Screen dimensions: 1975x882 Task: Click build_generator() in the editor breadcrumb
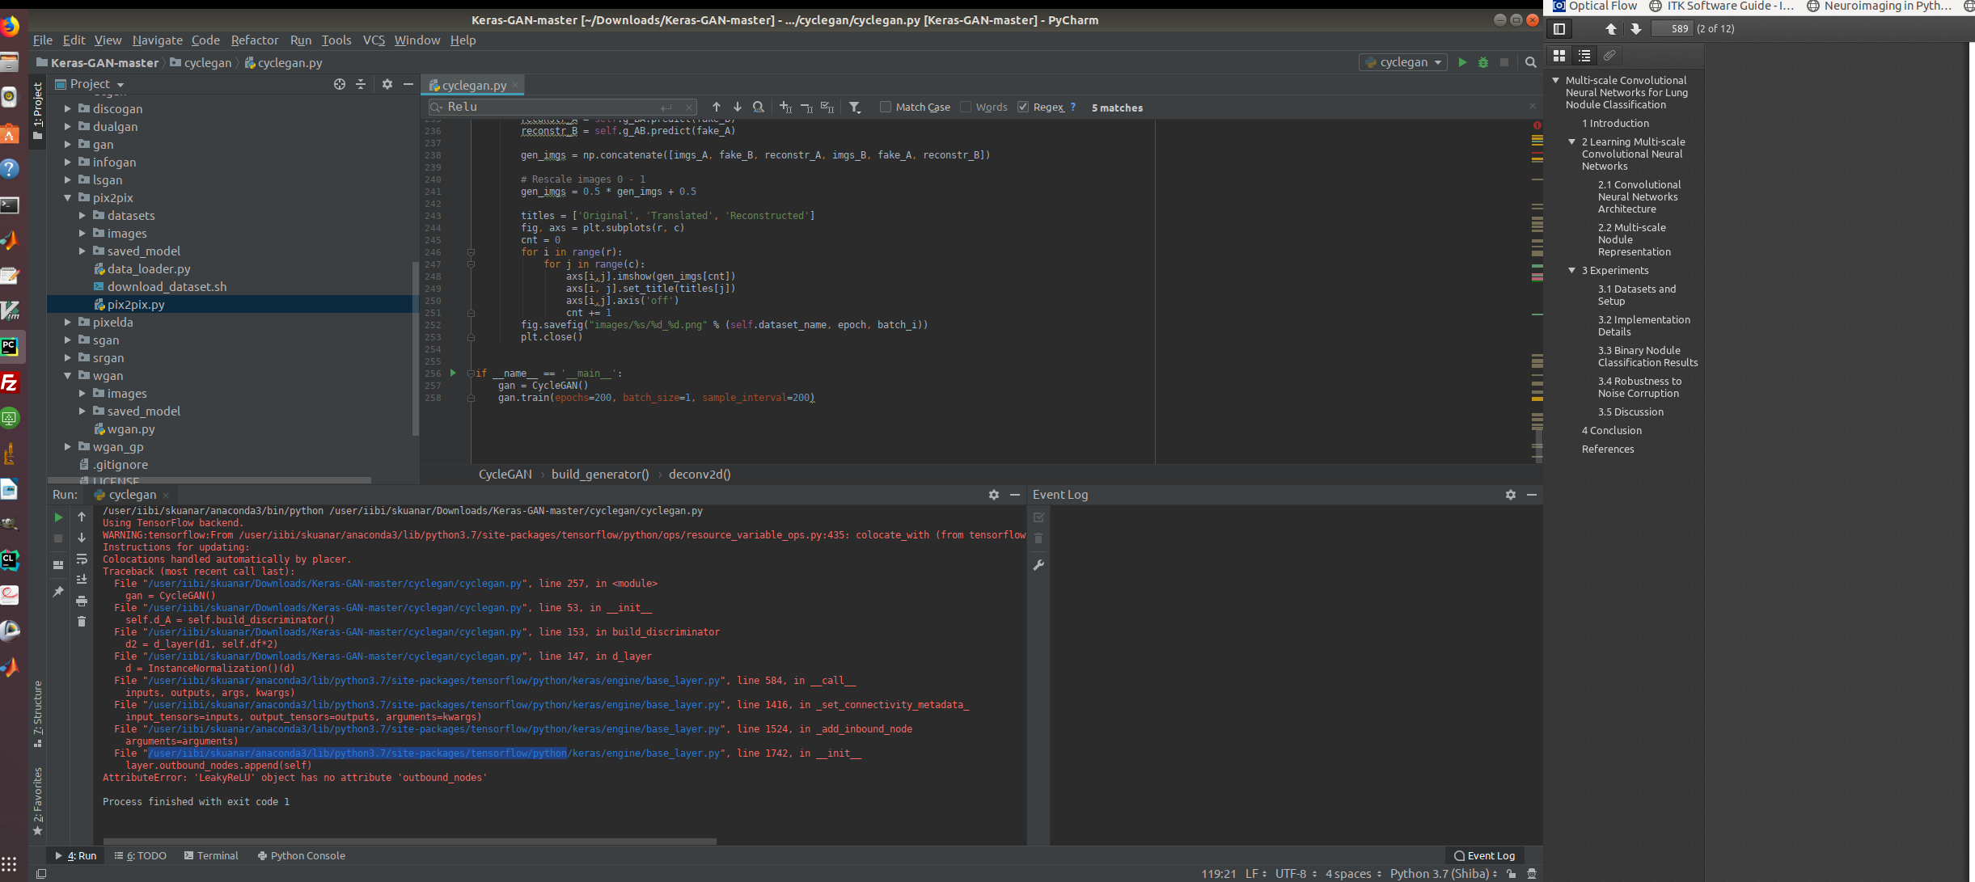[599, 475]
